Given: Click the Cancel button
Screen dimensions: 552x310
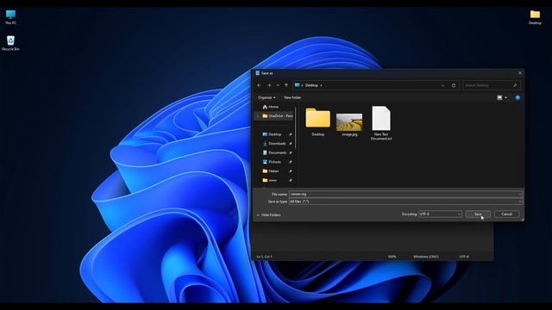Looking at the screenshot, I should click(x=506, y=214).
